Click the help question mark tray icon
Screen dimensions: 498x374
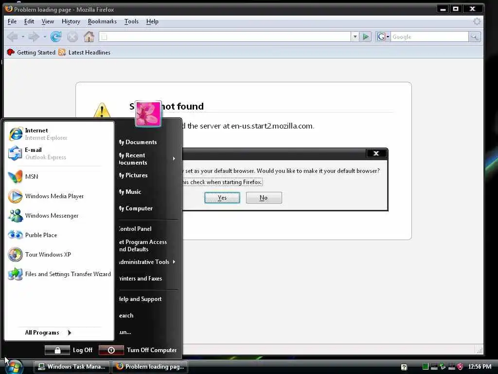(x=404, y=367)
